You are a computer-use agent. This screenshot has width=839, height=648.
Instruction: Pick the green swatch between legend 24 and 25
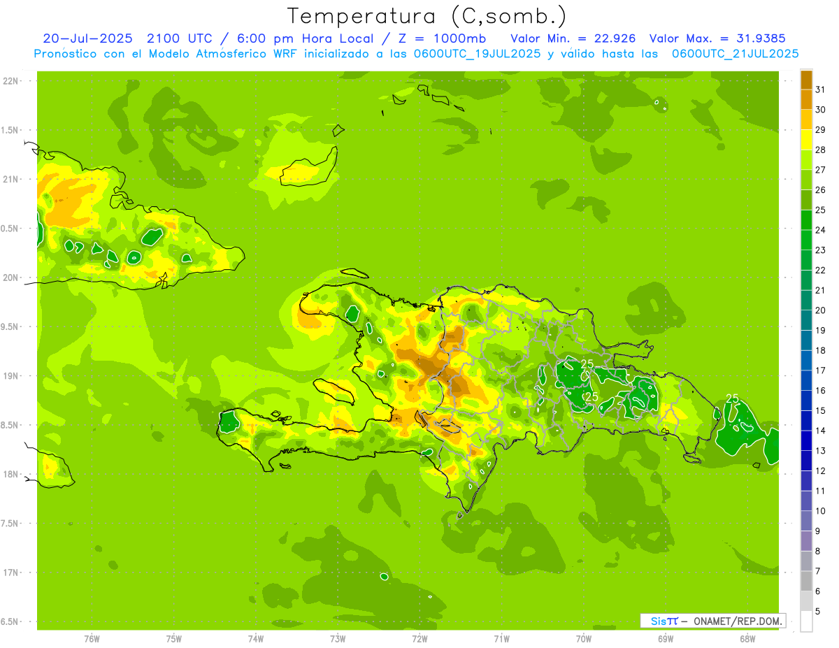coord(806,219)
